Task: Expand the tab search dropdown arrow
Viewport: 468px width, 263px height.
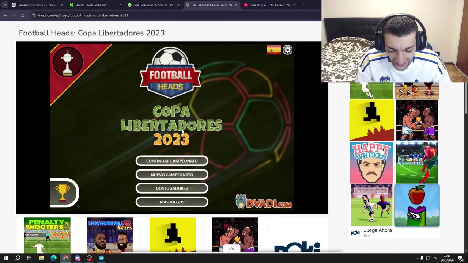Action: click(5, 5)
